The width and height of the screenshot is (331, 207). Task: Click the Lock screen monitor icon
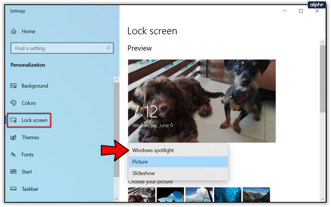click(x=14, y=120)
